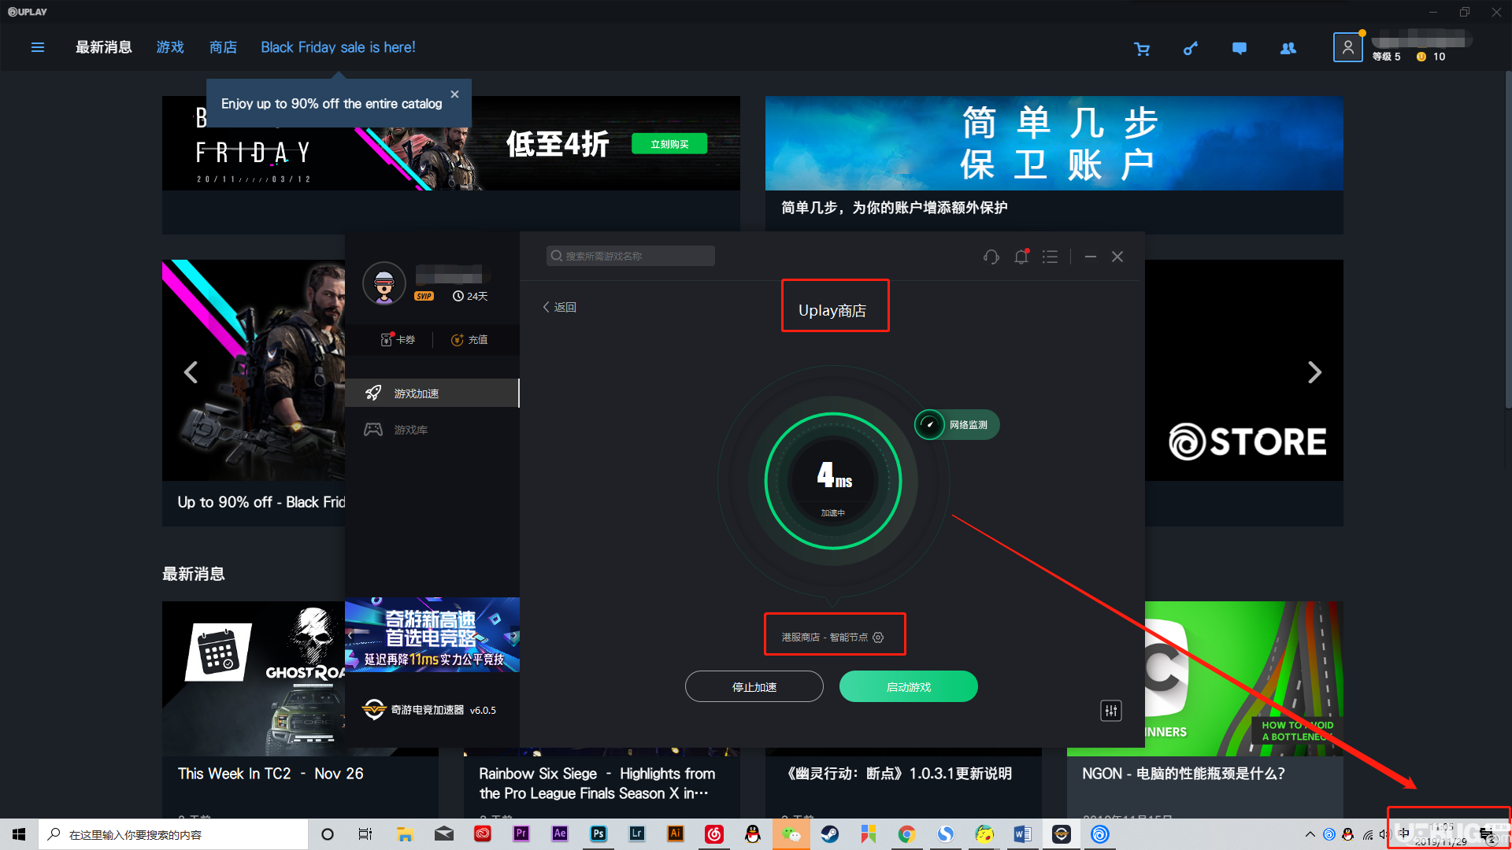Click the Uplay store banner thumbnail

point(1241,371)
